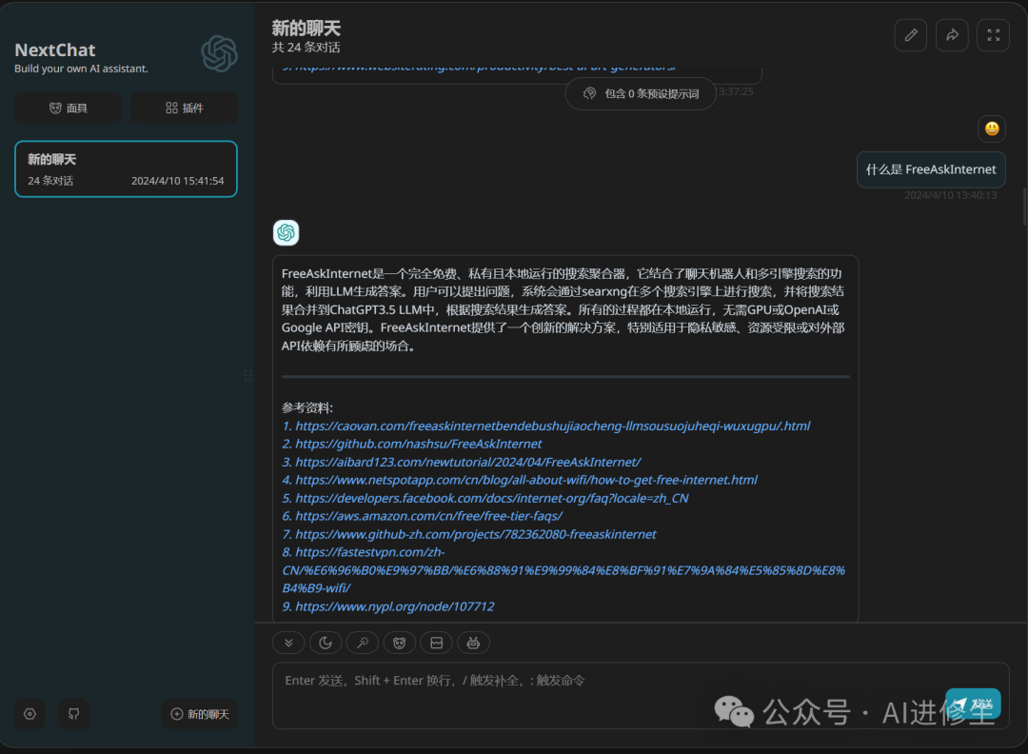The height and width of the screenshot is (754, 1028).
Task: Jump to latest message with double-chevron icon
Action: tap(288, 644)
